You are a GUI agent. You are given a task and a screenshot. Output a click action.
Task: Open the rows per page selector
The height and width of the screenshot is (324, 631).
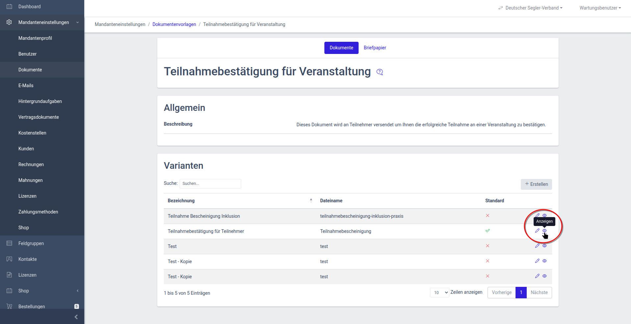[x=440, y=292]
